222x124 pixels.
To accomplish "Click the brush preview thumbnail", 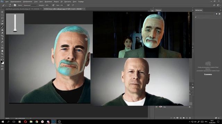I will coord(15,24).
